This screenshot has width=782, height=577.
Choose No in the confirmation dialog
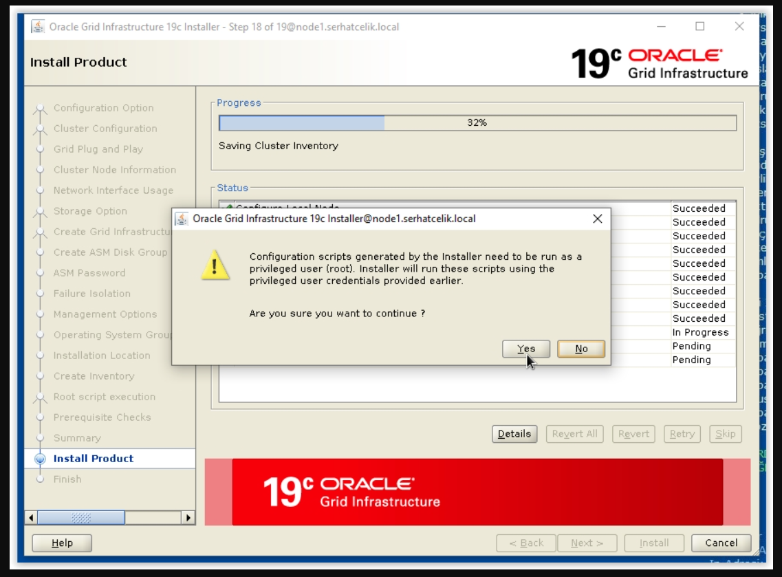pyautogui.click(x=581, y=349)
